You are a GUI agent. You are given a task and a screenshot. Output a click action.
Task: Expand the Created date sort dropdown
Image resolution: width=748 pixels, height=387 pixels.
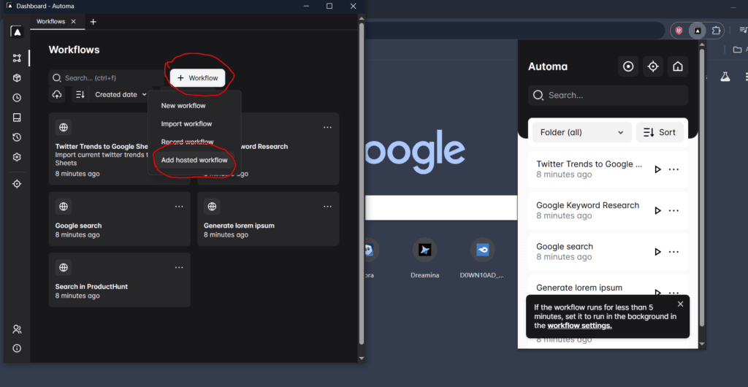point(121,95)
